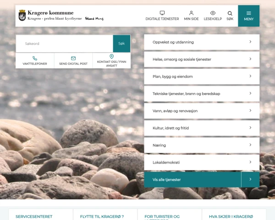Viewport: 275px width, 220px height.
Task: Click the Vis alle tjenester arrow
Action: 250,180
